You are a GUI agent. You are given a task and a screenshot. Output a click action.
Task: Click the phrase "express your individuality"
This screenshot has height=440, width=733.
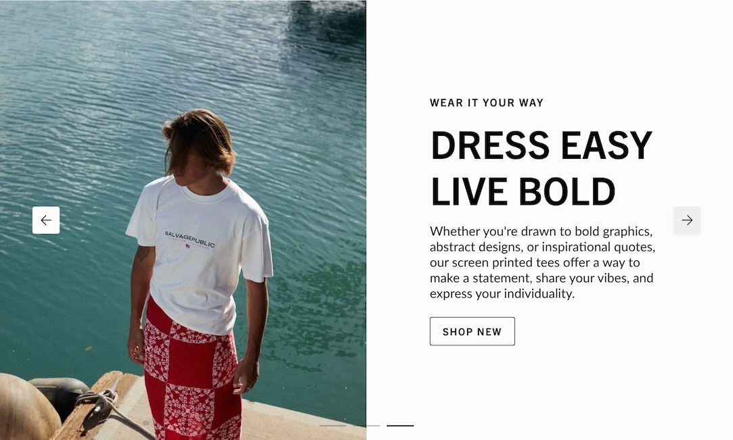point(501,293)
